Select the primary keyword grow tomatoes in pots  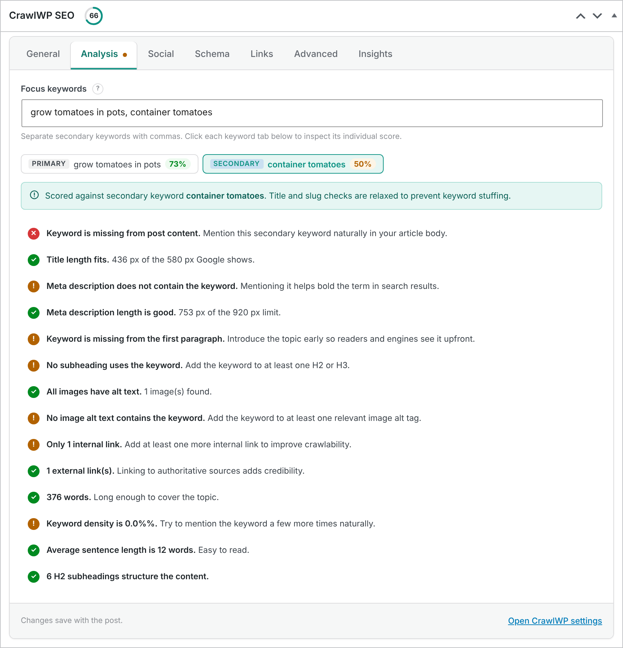pos(110,164)
